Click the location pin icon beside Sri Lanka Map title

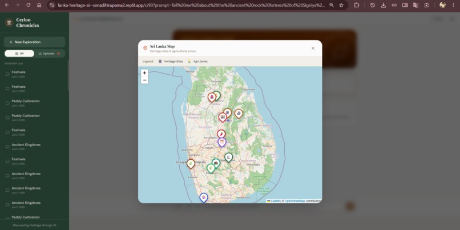click(x=145, y=48)
